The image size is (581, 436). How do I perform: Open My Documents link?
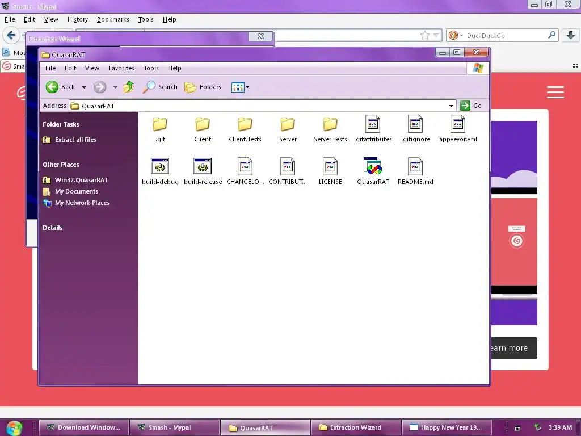point(77,191)
